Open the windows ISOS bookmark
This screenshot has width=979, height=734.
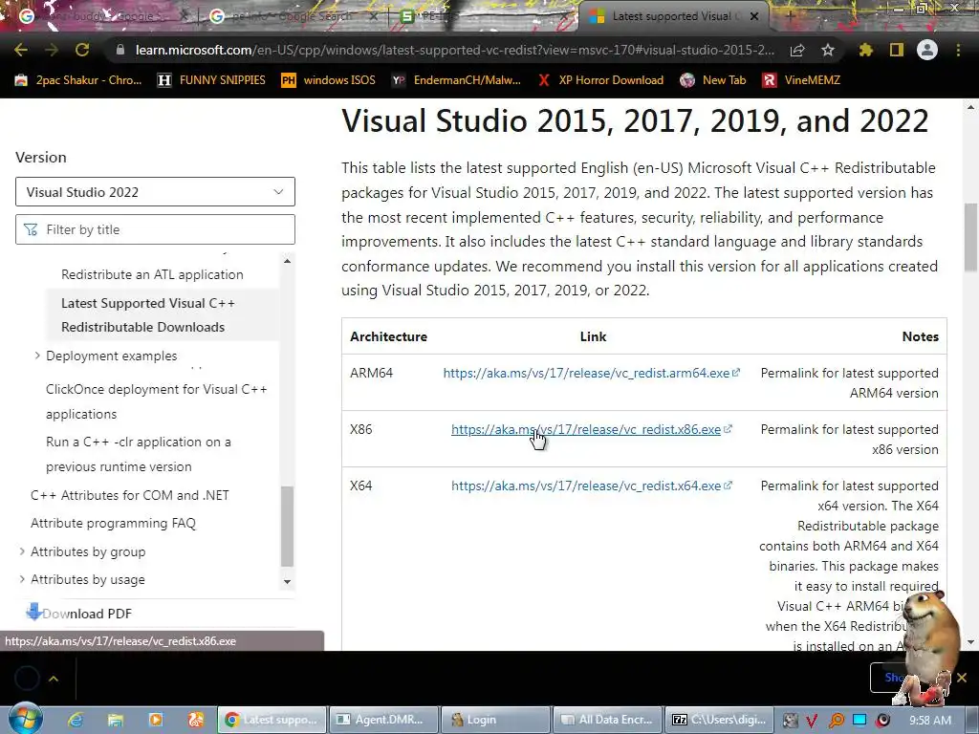pos(329,80)
